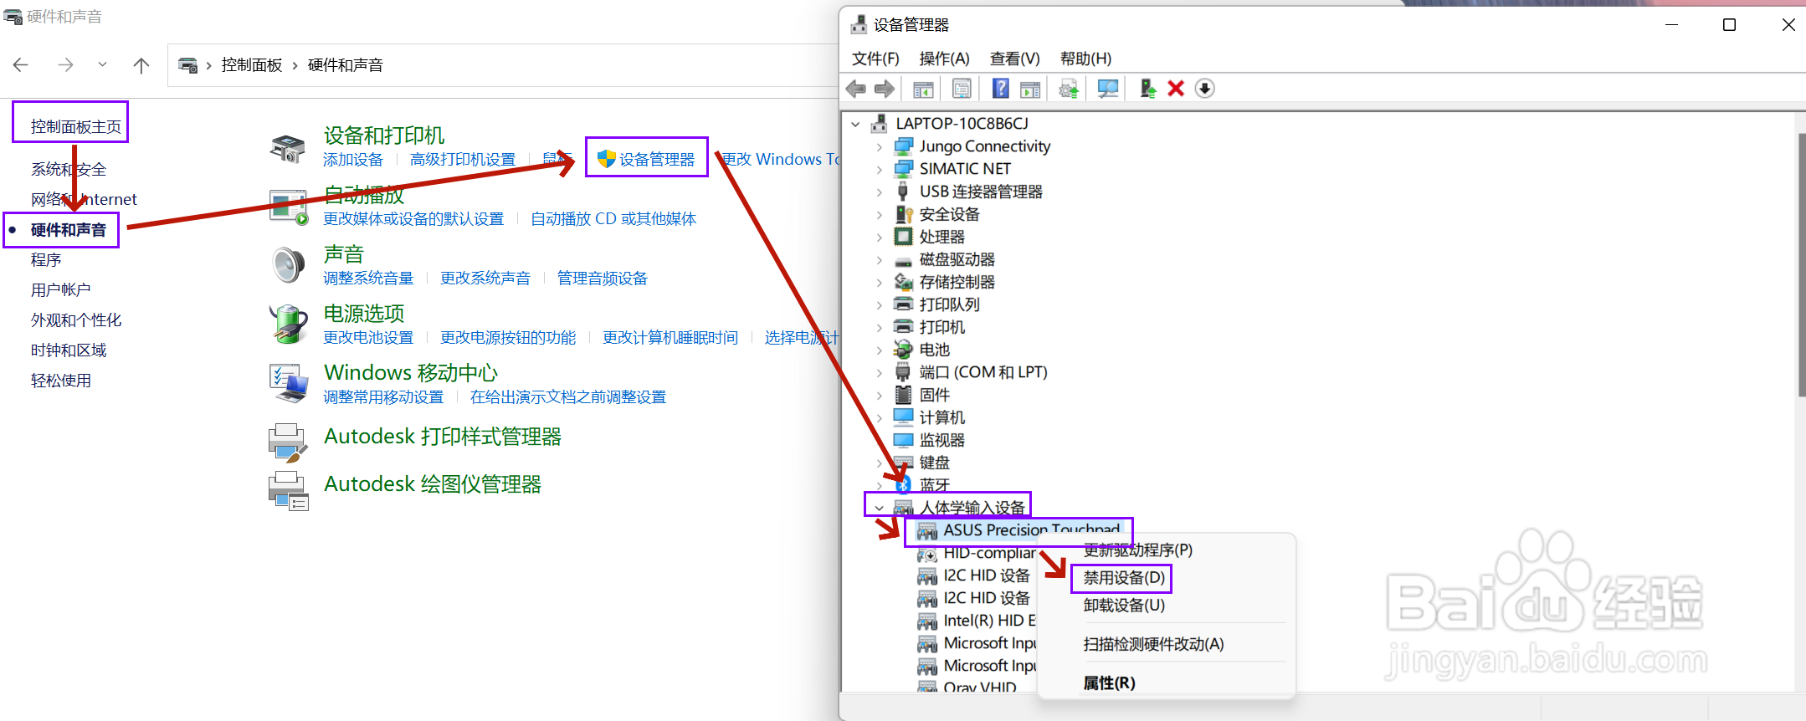Viewport: 1806px width, 721px height.
Task: Select the 打印队列 tree item
Action: 949,304
